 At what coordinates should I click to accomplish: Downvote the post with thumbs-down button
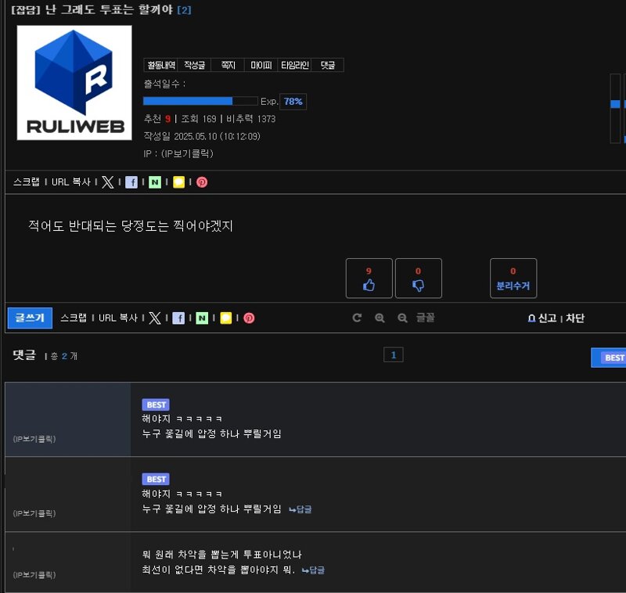coord(419,279)
